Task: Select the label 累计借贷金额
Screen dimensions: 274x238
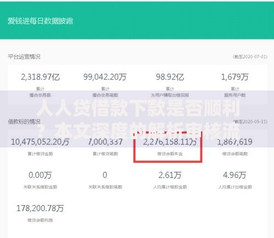Action: (40, 154)
